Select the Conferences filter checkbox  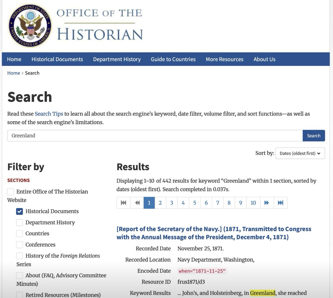(19, 245)
